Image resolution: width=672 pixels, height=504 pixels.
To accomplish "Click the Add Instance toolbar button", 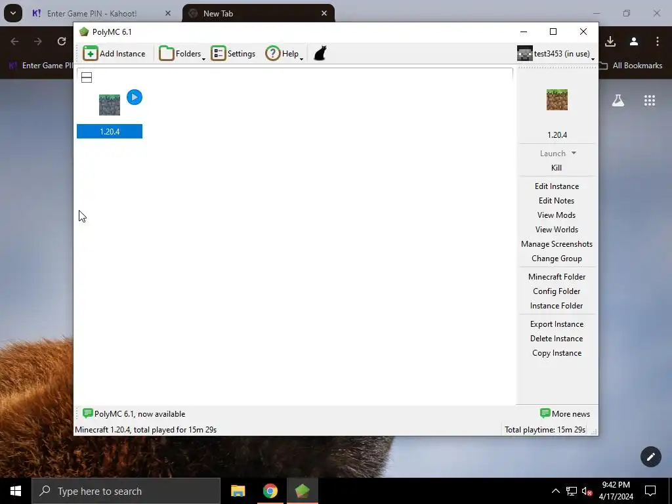I will (x=114, y=54).
